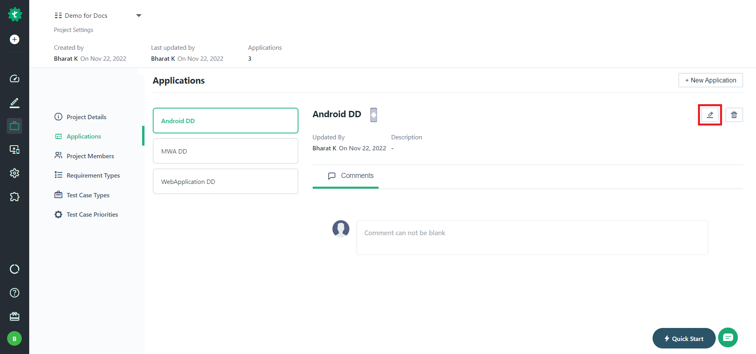Click the Android device icon beside title
Image resolution: width=756 pixels, height=354 pixels.
click(x=373, y=115)
